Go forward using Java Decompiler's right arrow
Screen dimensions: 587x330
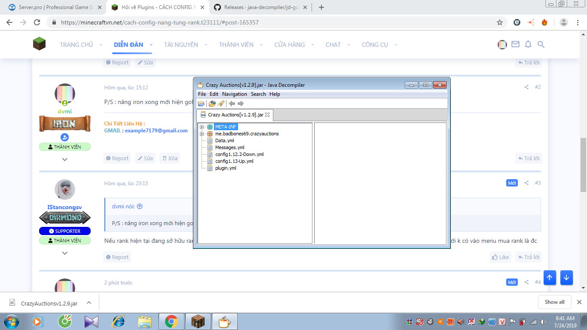point(241,104)
